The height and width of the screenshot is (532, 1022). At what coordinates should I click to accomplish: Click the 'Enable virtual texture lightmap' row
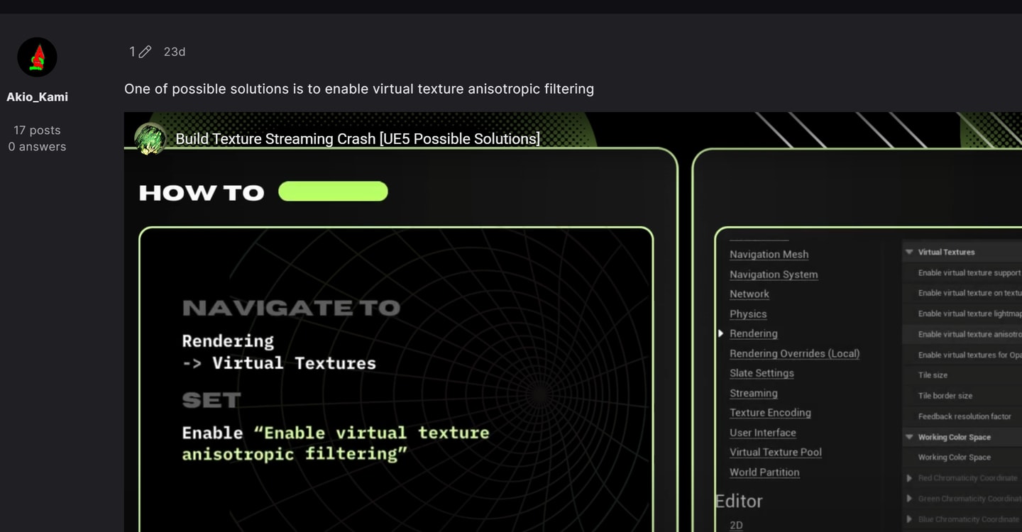(x=962, y=314)
